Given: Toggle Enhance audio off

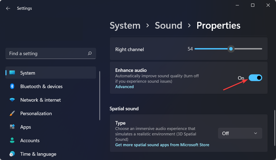Looking at the screenshot, I should tap(255, 78).
